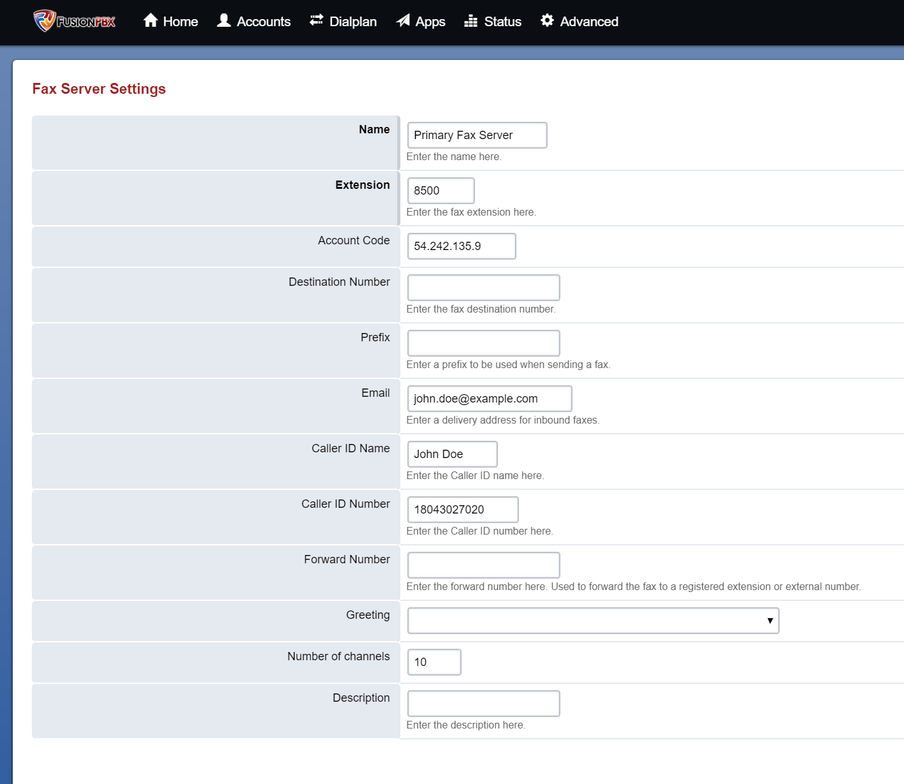Screen dimensions: 904x784
Task: Click the Caller ID Number field
Action: [462, 509]
